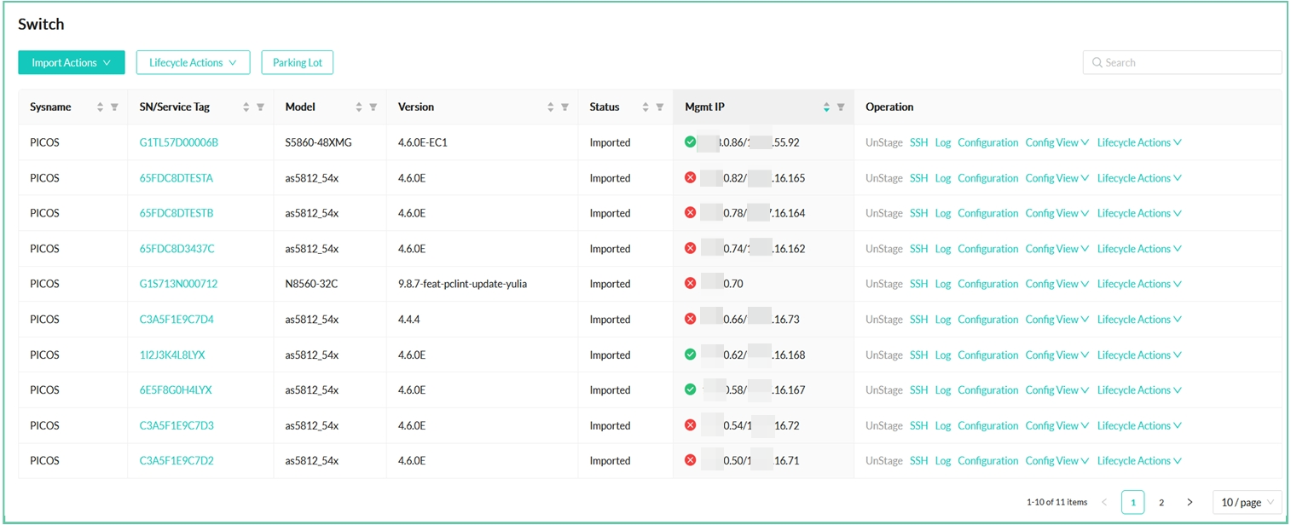Open the Version column filter

[x=564, y=107]
